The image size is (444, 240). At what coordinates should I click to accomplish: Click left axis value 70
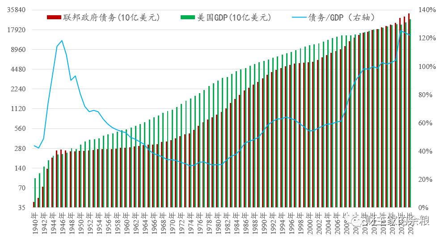pos(21,188)
